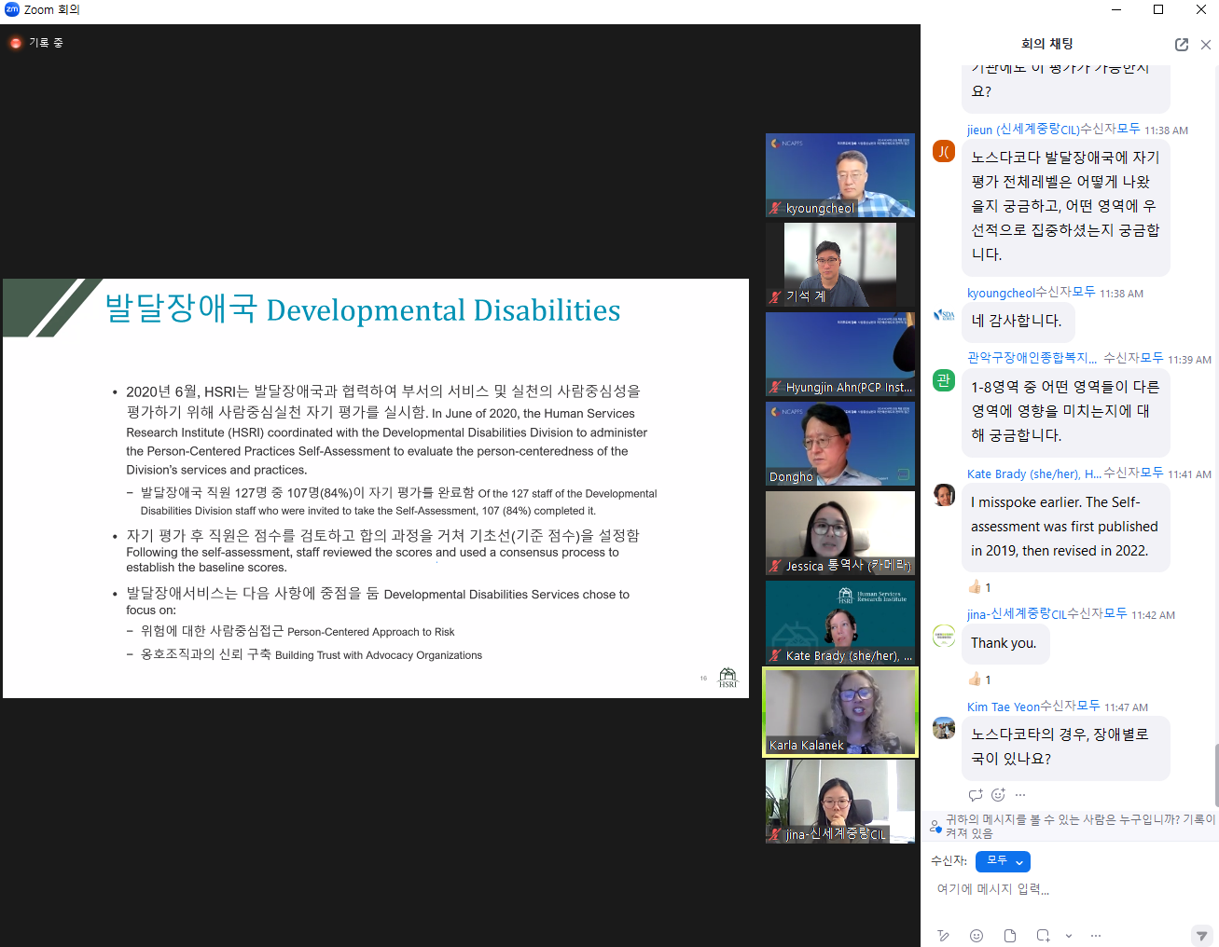1219x947 pixels.
Task: Click the file attachment icon in chat
Action: coord(1010,936)
